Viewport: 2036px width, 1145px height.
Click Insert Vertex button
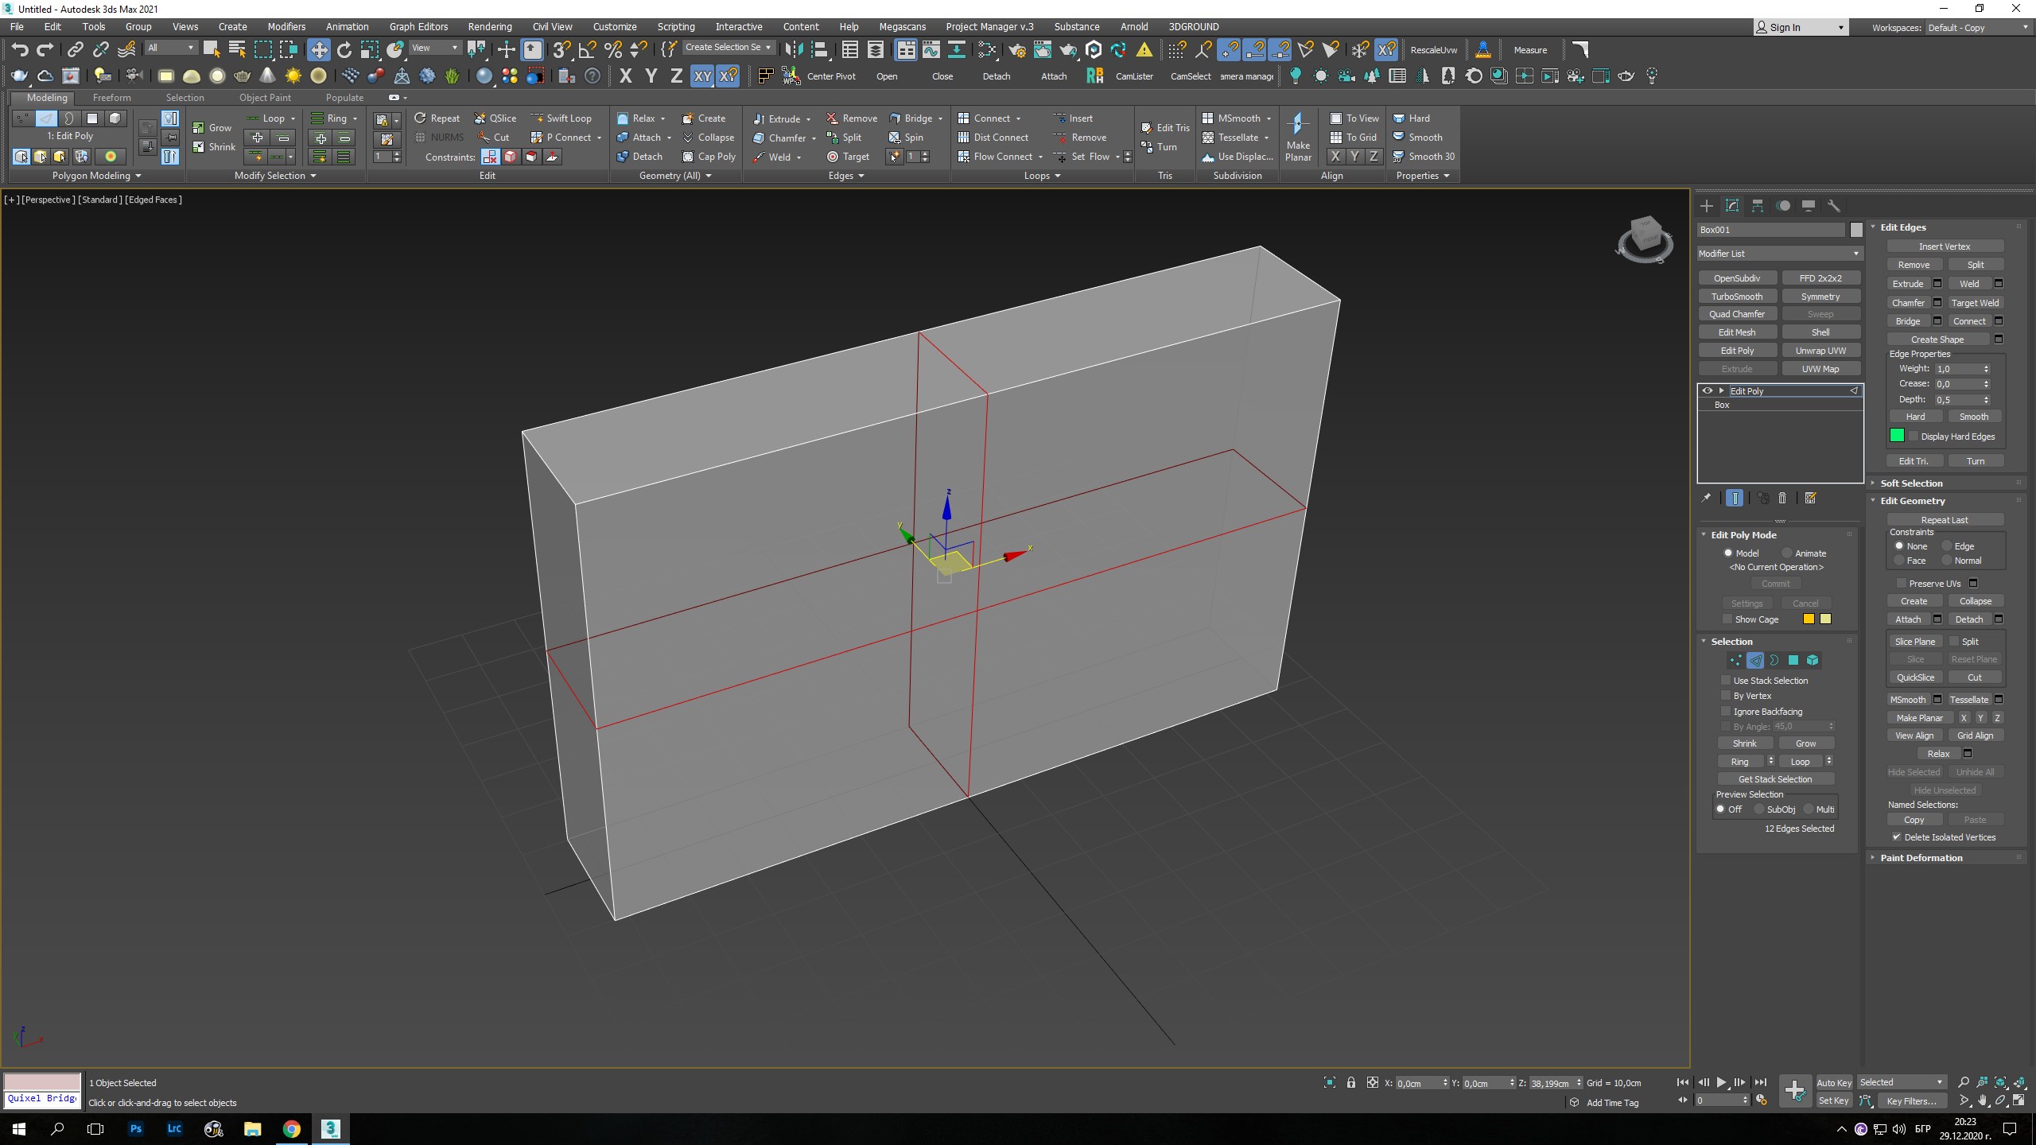tap(1945, 246)
